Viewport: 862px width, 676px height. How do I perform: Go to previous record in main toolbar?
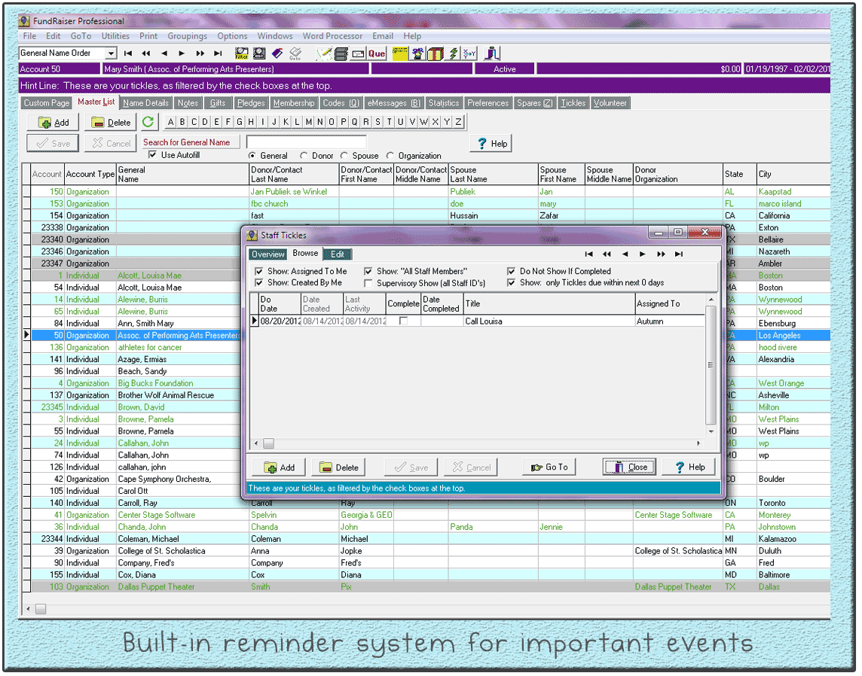[164, 53]
